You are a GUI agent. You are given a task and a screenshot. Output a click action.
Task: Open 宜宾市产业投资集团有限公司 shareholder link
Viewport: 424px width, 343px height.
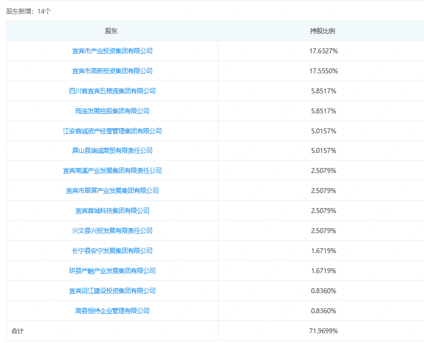click(x=112, y=51)
